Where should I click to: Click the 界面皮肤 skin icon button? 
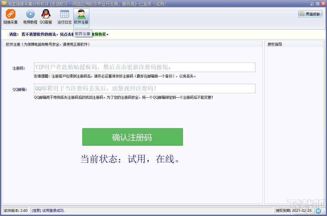[310, 14]
